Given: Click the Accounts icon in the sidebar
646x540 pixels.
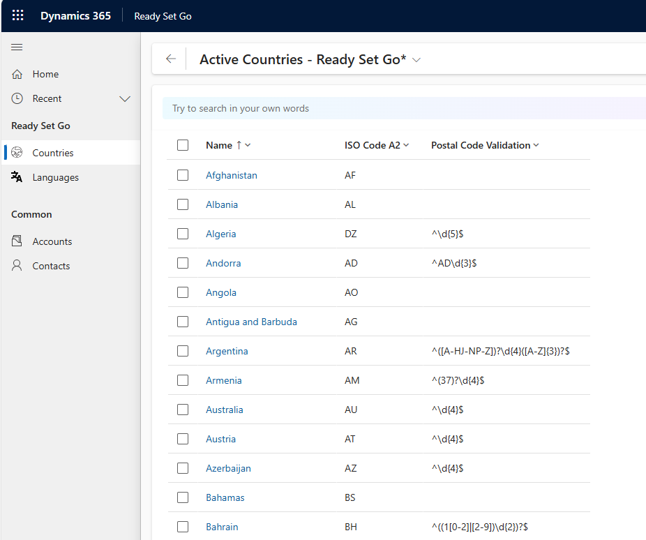Looking at the screenshot, I should point(17,241).
